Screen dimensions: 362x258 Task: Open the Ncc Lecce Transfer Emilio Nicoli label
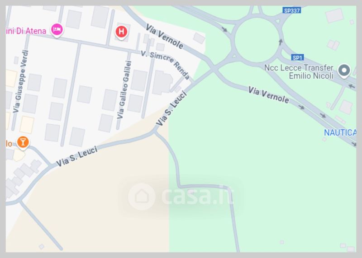(x=299, y=71)
